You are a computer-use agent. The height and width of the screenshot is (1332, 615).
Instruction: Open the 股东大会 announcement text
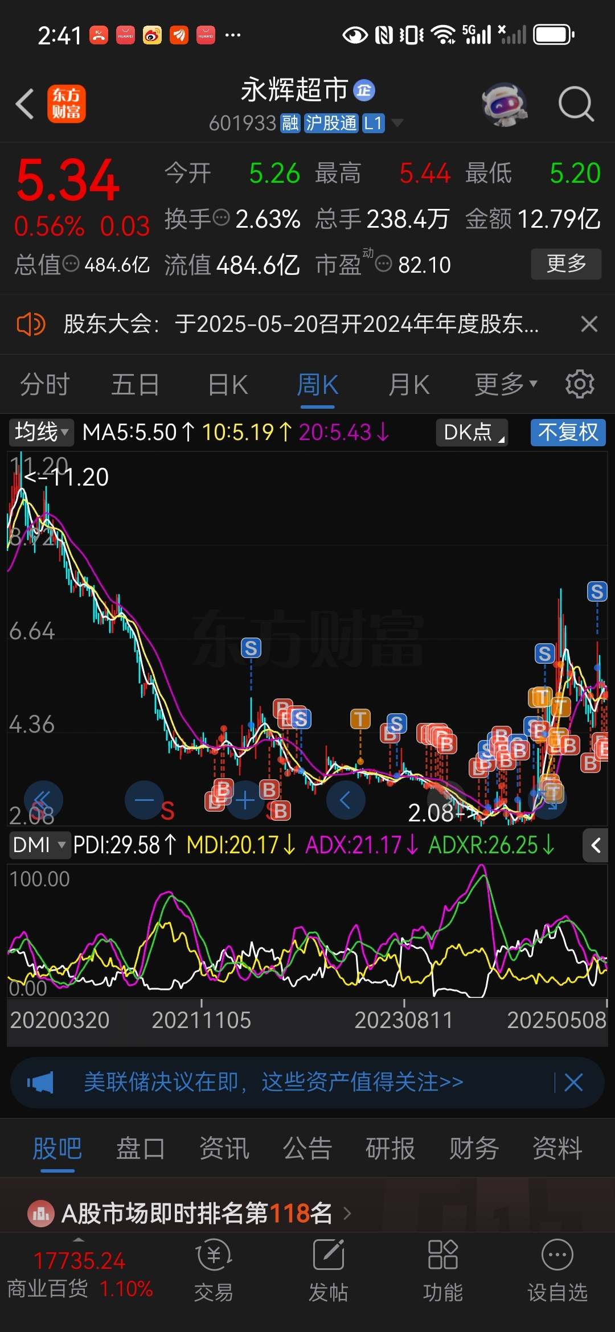(x=301, y=324)
